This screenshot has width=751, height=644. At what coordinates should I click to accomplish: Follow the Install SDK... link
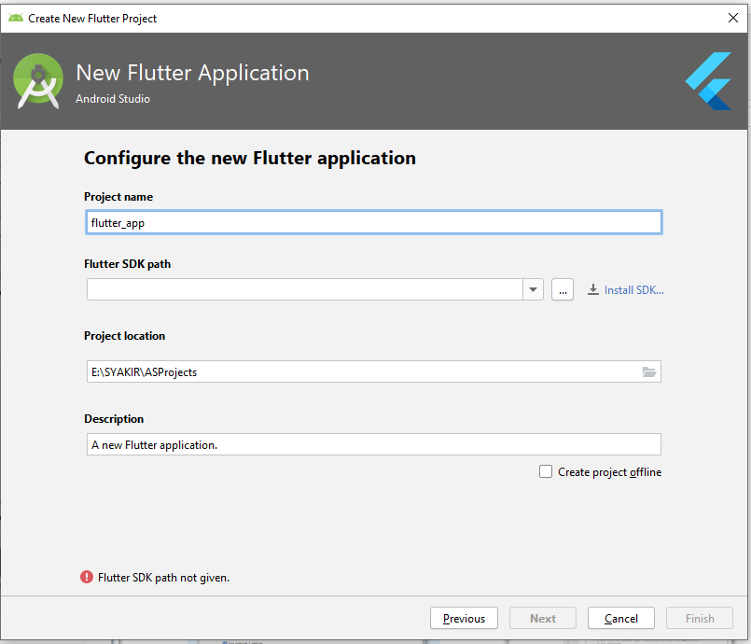click(x=633, y=290)
